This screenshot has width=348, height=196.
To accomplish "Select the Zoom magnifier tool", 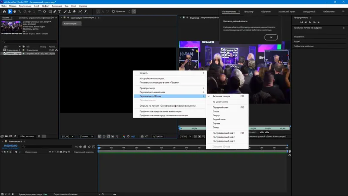I will click(x=19, y=12).
